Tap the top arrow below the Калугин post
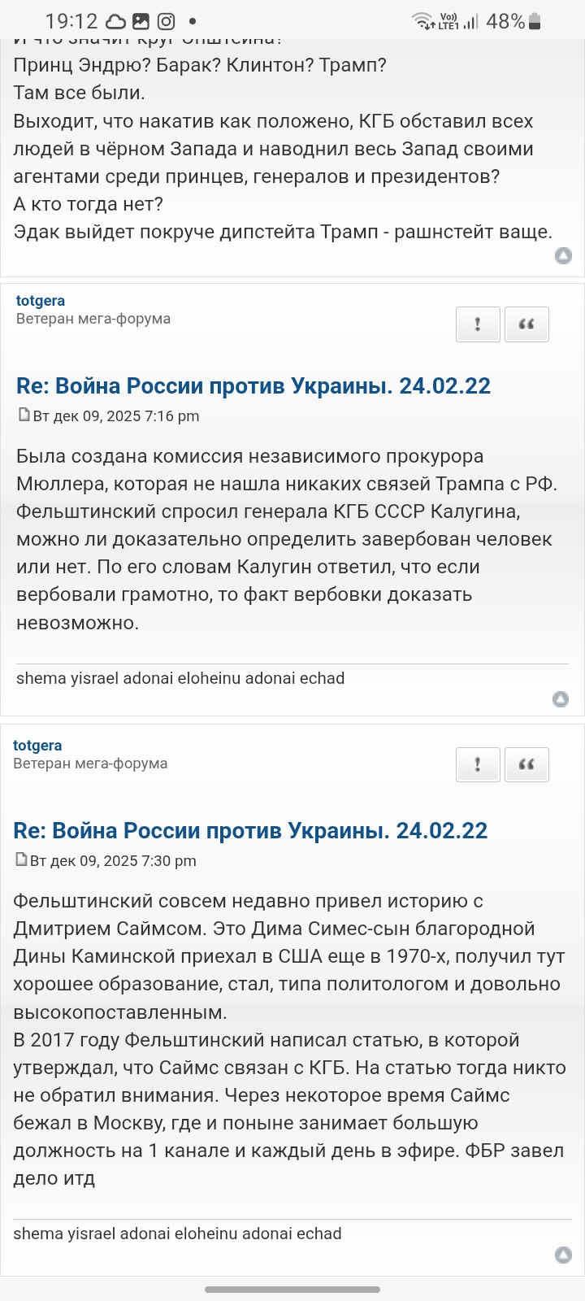Viewport: 585px width, 1301px height. pyautogui.click(x=560, y=699)
